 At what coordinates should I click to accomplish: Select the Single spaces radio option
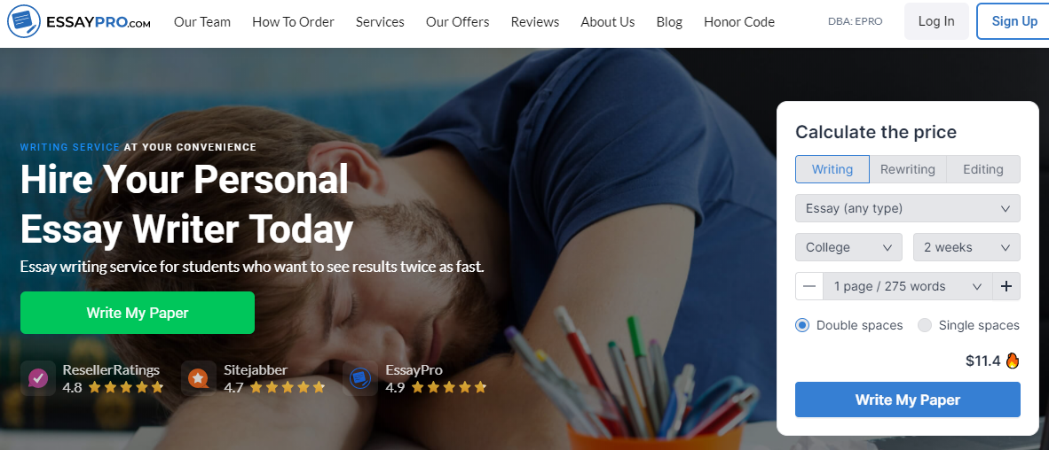tap(925, 326)
